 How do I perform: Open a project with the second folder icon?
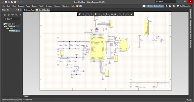[15, 2]
